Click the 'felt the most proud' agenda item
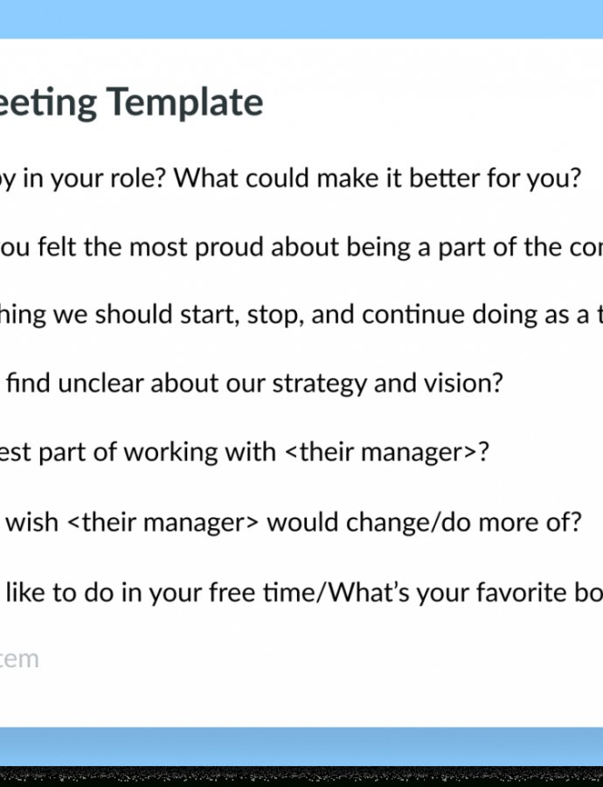The width and height of the screenshot is (603, 787). coord(301,247)
